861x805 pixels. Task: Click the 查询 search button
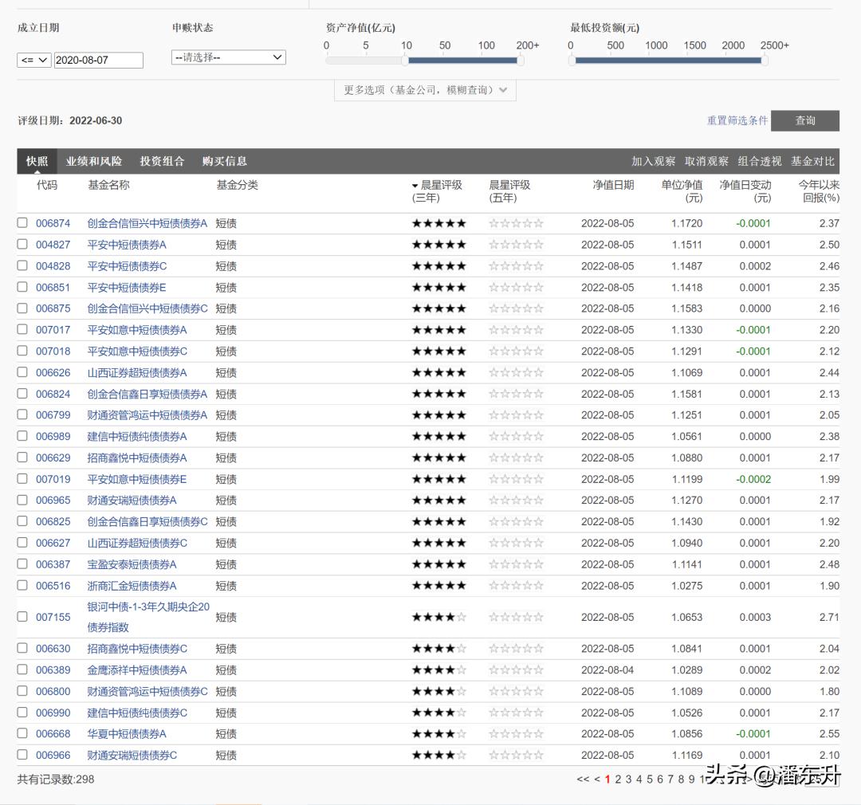click(805, 120)
